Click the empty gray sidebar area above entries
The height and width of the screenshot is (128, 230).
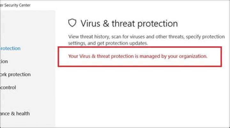pos(28,27)
